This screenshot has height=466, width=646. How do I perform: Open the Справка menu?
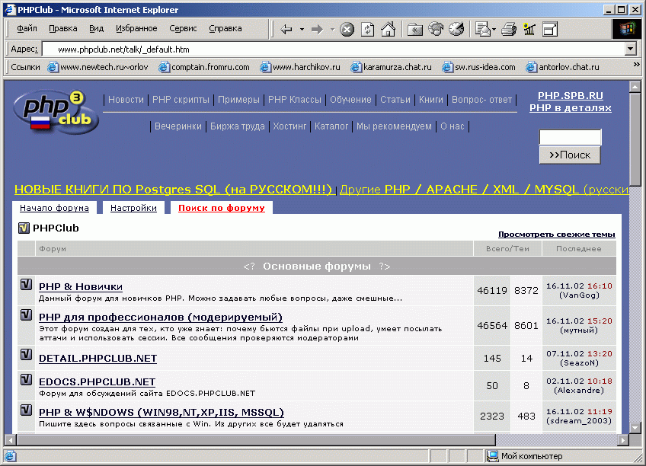tap(225, 28)
